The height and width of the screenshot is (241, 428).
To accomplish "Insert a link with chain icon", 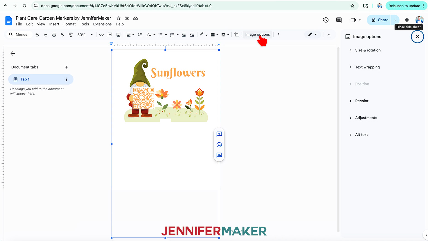I will (x=101, y=35).
